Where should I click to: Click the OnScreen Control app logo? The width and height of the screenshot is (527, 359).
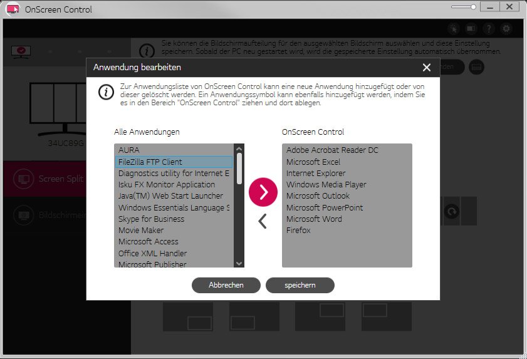[x=12, y=9]
